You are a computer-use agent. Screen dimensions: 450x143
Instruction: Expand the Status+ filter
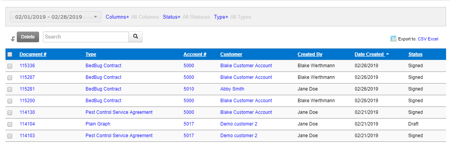(171, 17)
